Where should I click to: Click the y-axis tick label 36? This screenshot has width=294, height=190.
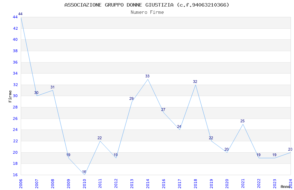(x=15, y=62)
